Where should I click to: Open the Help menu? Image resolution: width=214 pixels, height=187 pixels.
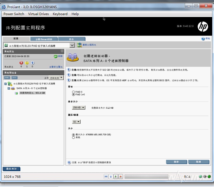pyautogui.click(x=75, y=14)
